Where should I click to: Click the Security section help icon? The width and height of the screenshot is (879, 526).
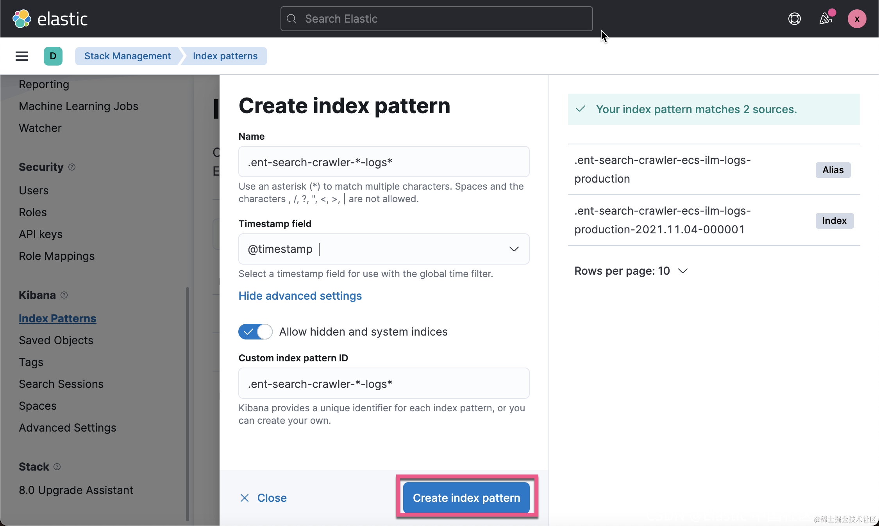point(72,167)
